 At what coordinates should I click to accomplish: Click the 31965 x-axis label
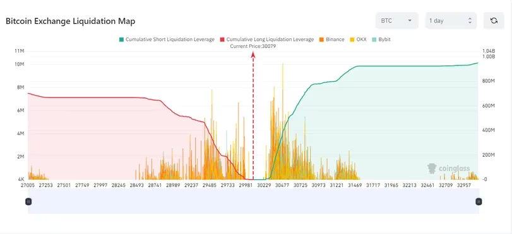pos(391,184)
